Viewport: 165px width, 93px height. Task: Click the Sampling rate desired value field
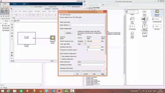[94, 47]
